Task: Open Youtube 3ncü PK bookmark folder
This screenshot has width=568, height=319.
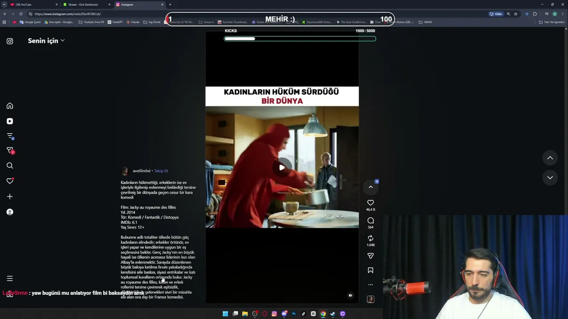Action: tap(91, 22)
